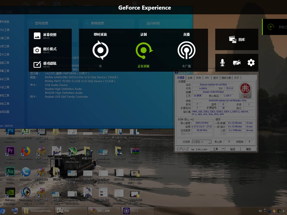The image size is (287, 215).
Task: Click the 工具 button in CPU-Z
Action: [x=215, y=149]
